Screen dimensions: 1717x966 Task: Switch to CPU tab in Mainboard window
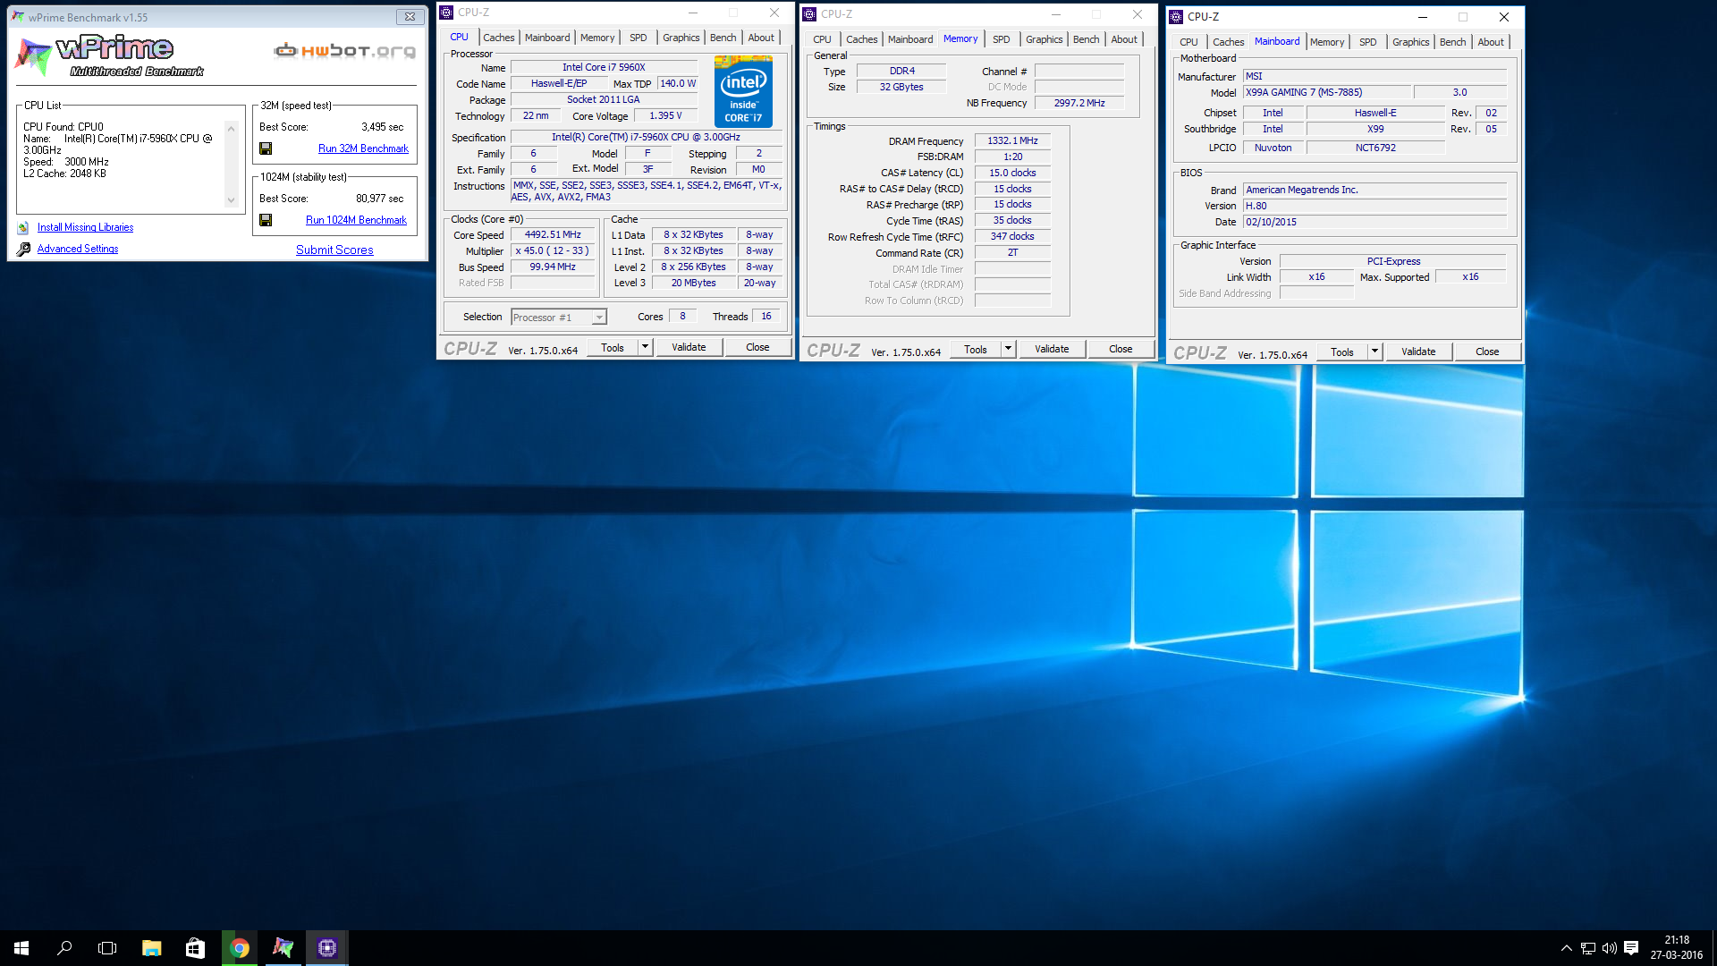click(1188, 42)
